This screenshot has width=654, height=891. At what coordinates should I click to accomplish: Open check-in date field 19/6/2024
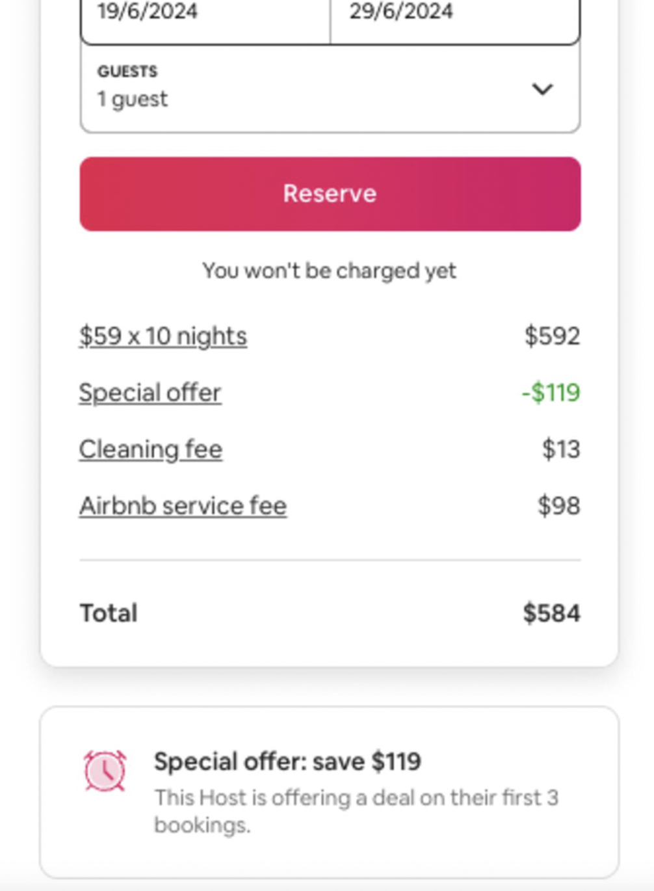pos(205,14)
